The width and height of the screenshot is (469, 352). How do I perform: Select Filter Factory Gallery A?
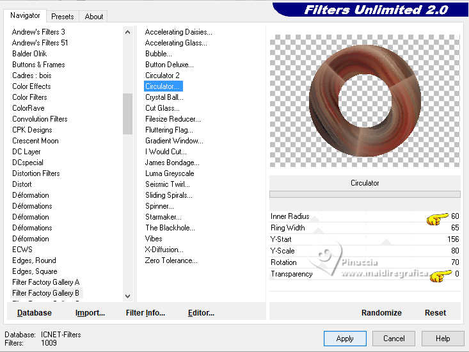[46, 282]
